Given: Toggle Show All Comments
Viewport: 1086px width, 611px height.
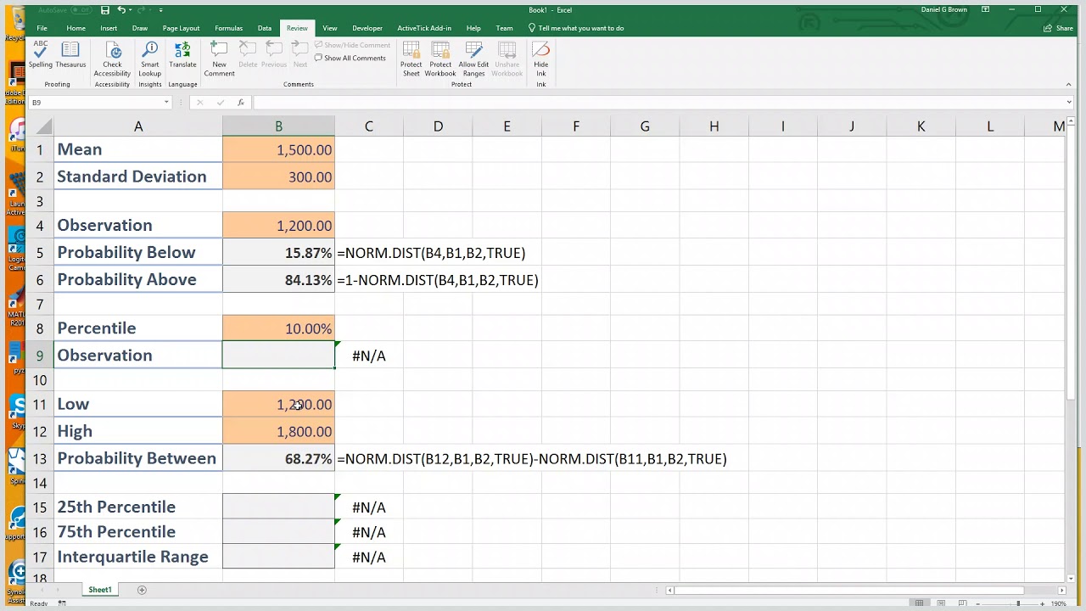Looking at the screenshot, I should pos(350,59).
